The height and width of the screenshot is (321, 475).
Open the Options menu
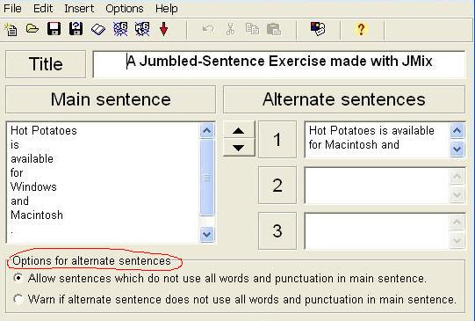pyautogui.click(x=125, y=8)
